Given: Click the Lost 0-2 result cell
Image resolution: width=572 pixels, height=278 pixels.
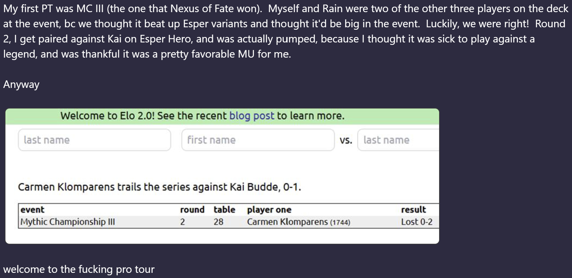Looking at the screenshot, I should (x=417, y=222).
